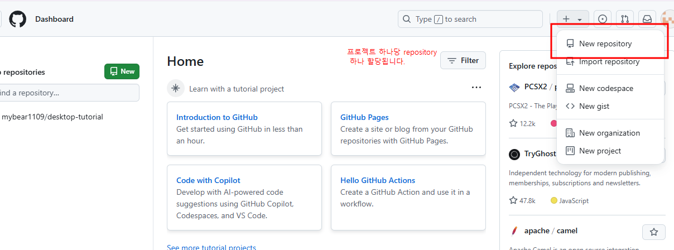Click the Dashboard header title
The height and width of the screenshot is (250, 674).
(54, 19)
